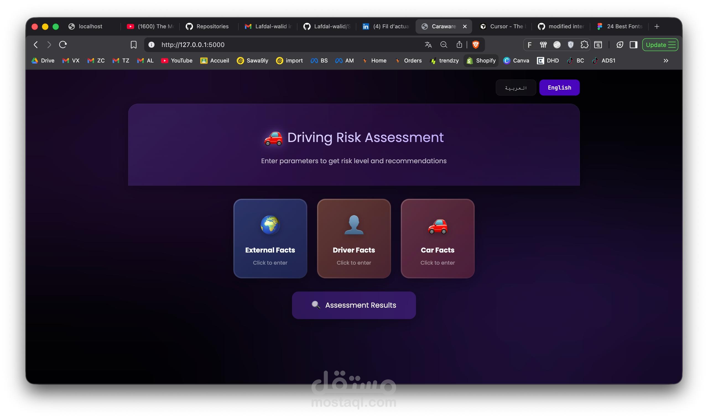Switch language to Arabic

pos(516,88)
